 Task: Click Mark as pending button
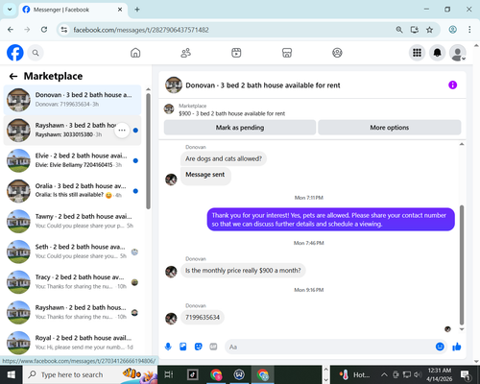coord(240,128)
